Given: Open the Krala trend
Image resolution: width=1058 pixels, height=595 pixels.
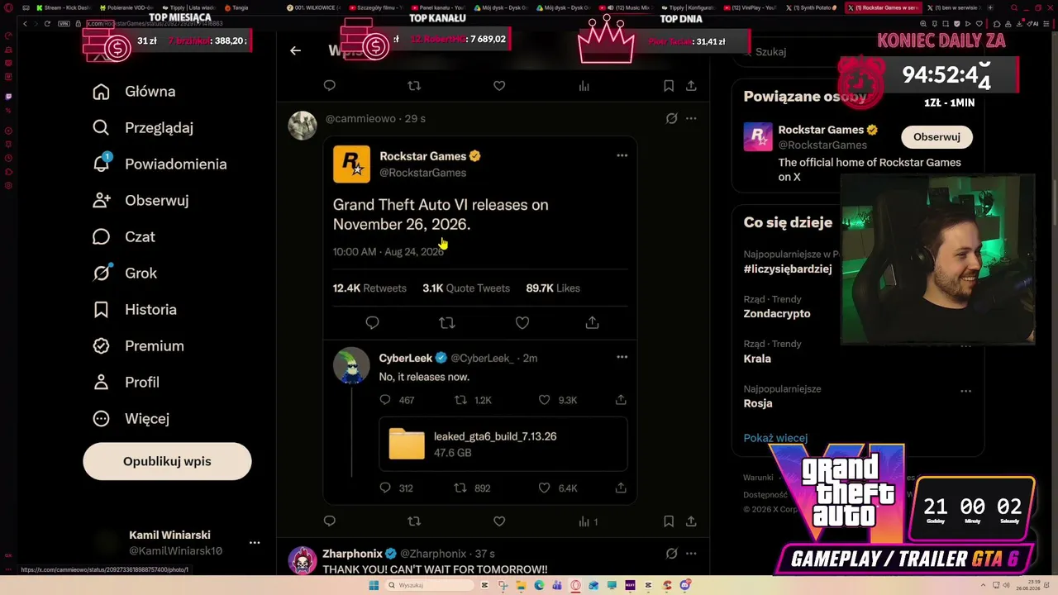Looking at the screenshot, I should (757, 359).
